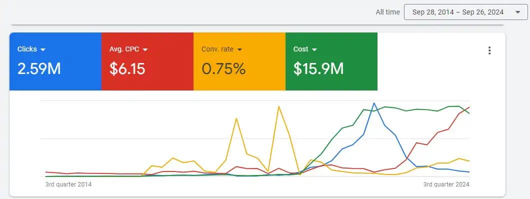Open the Conv. rate metric dropdown arrow
Viewport: 530px width, 199px height.
coord(239,49)
